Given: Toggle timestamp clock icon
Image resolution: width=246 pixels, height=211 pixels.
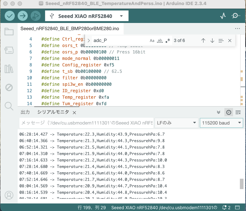Looking at the screenshot, I should [229, 112].
